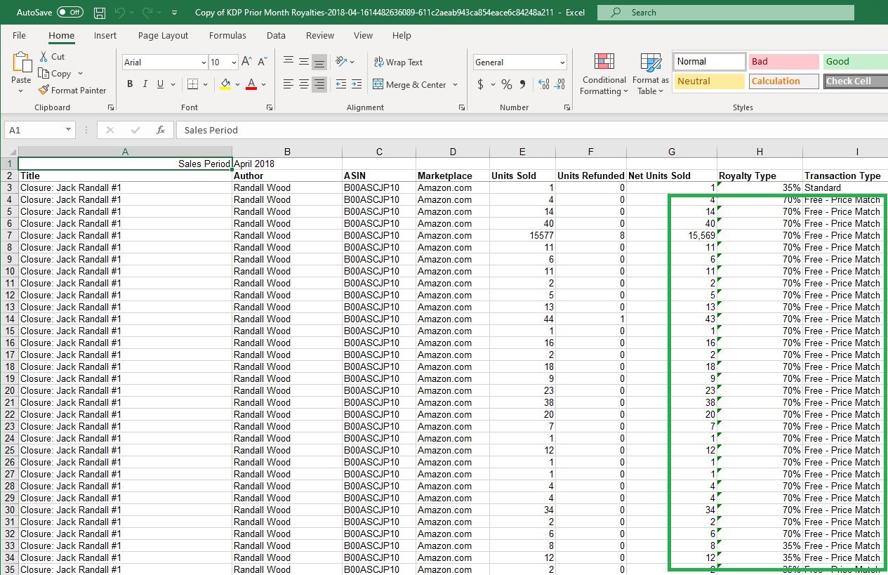The image size is (888, 575).
Task: Click the Save disk icon
Action: (x=100, y=13)
